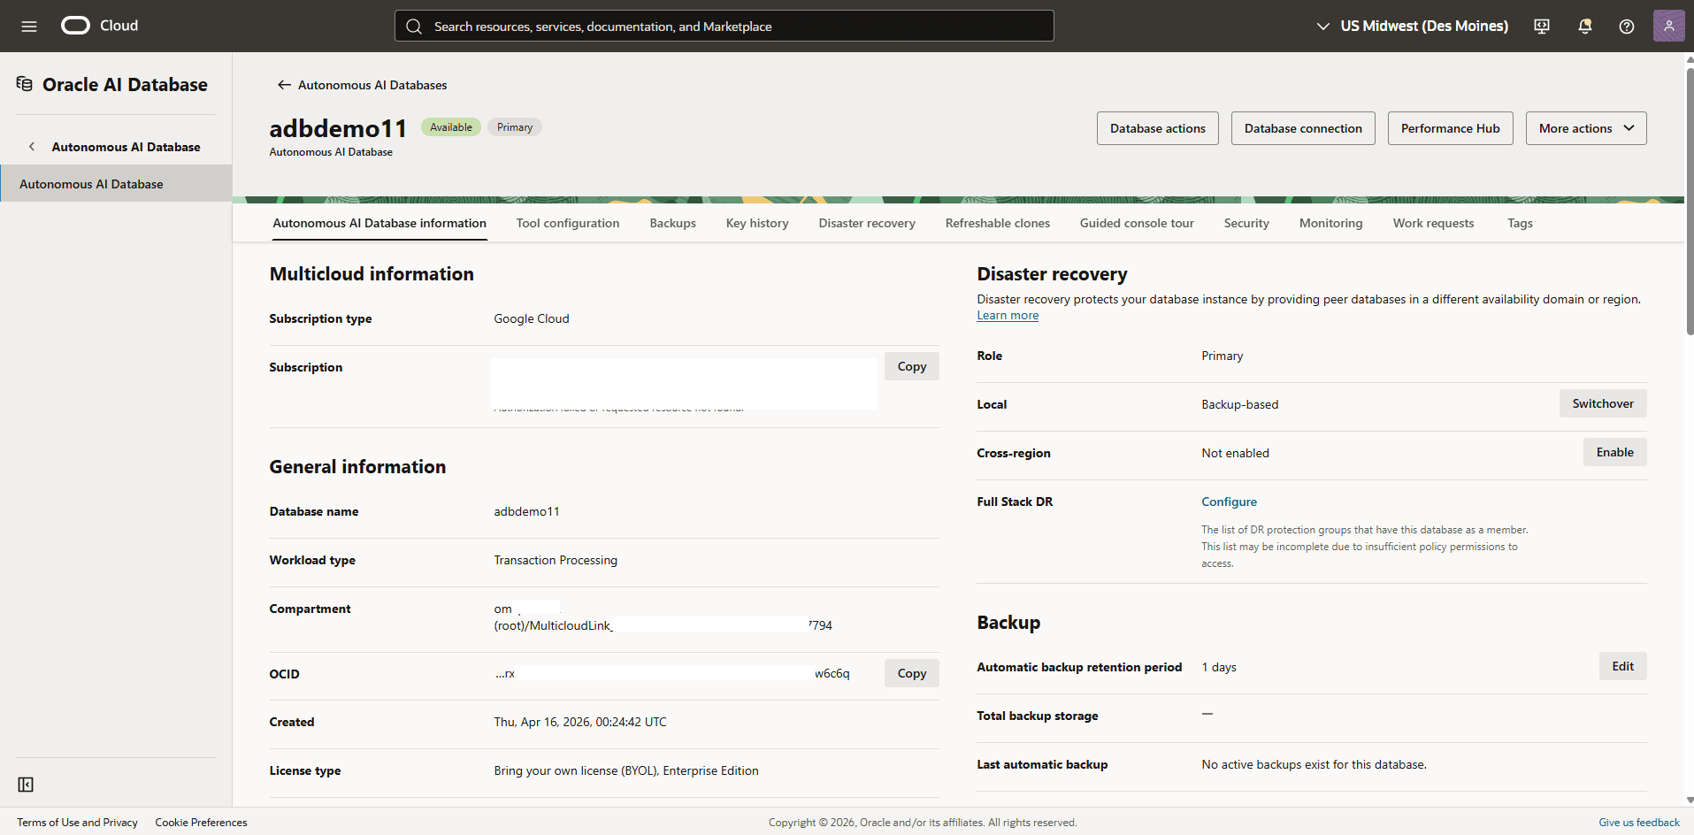1694x835 pixels.
Task: Open Cookie Preferences link
Action: click(x=201, y=823)
